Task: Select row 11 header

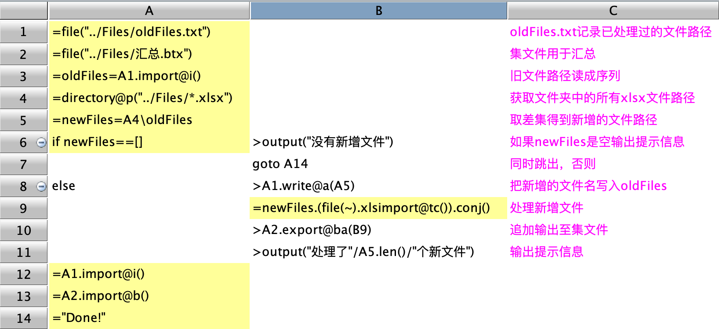Action: [23, 252]
